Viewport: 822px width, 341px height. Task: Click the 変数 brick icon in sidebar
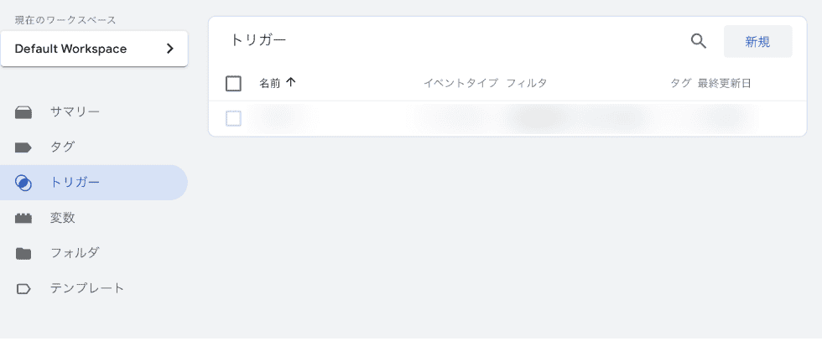(23, 219)
